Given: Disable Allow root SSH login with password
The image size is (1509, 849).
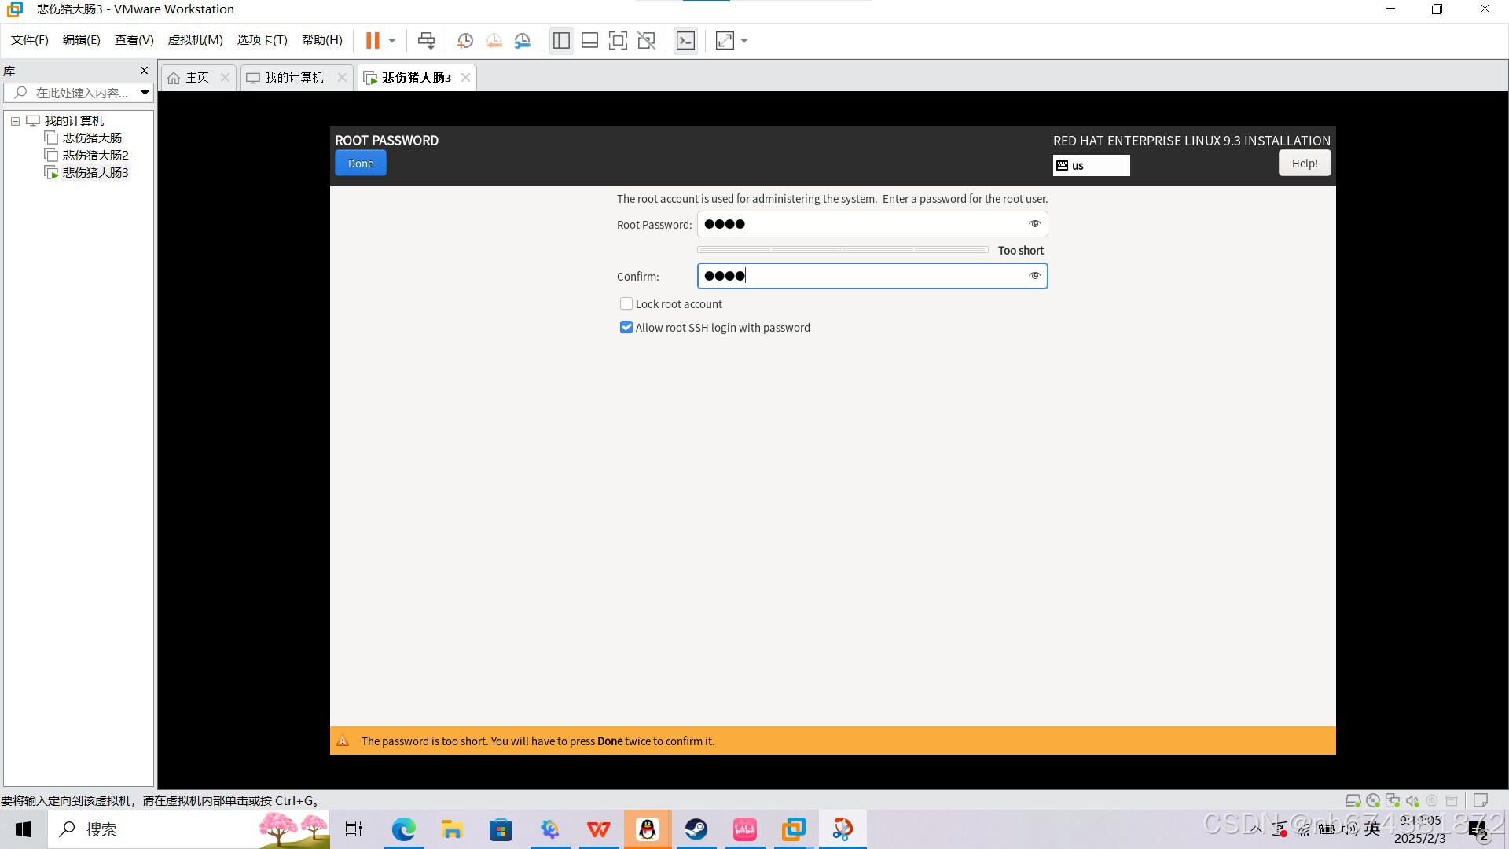Looking at the screenshot, I should coord(626,327).
